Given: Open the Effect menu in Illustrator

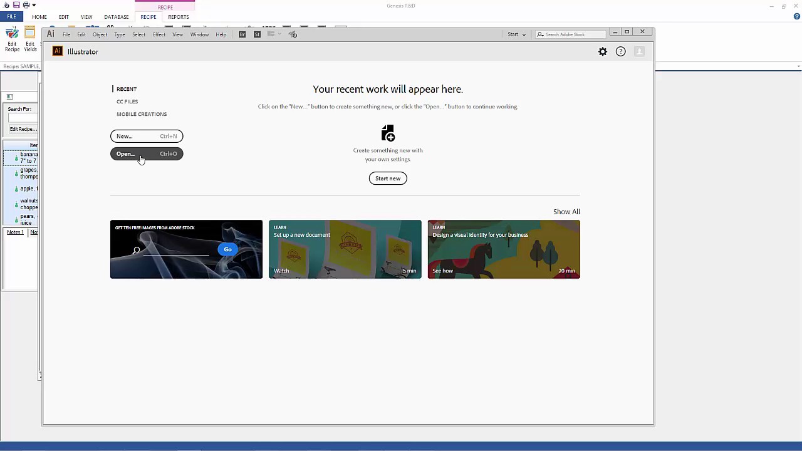Looking at the screenshot, I should 159,34.
